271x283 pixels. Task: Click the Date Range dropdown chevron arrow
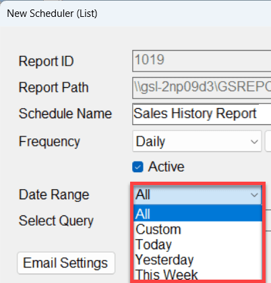(254, 195)
